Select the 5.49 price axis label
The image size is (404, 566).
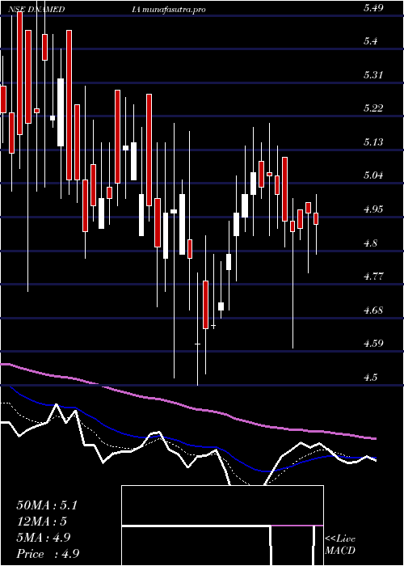point(373,8)
